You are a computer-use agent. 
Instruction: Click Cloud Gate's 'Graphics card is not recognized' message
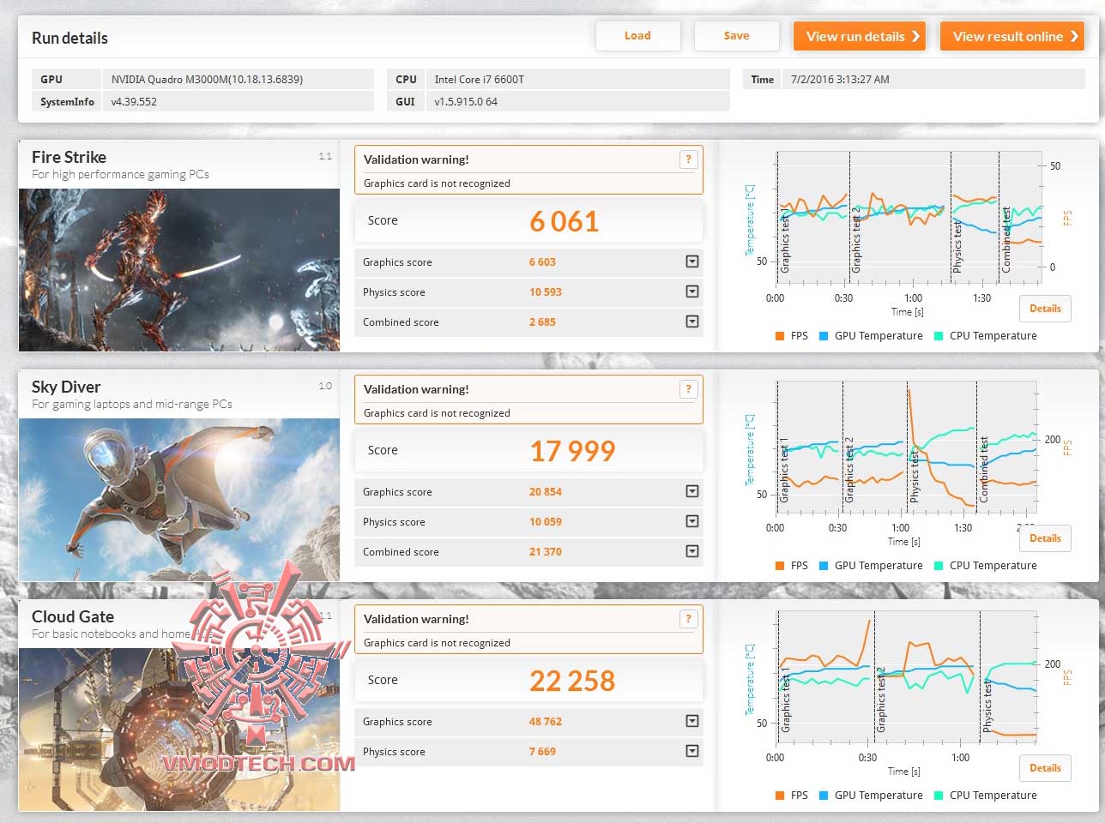437,643
